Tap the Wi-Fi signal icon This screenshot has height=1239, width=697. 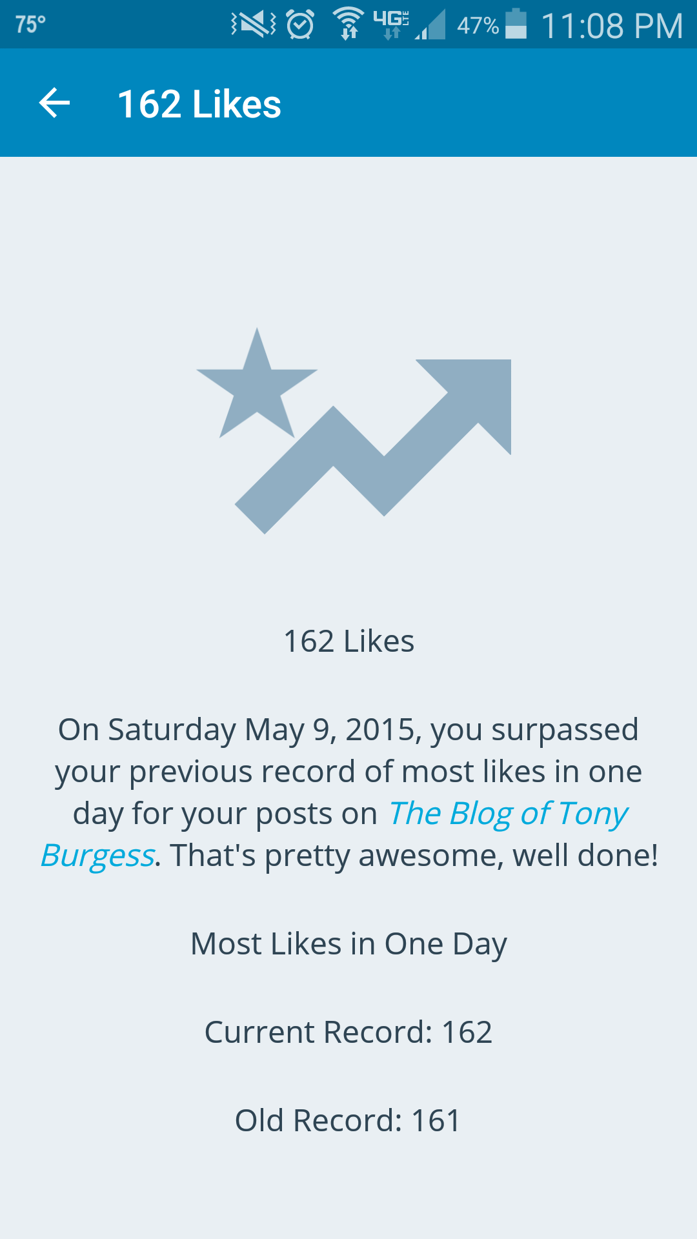tap(348, 25)
